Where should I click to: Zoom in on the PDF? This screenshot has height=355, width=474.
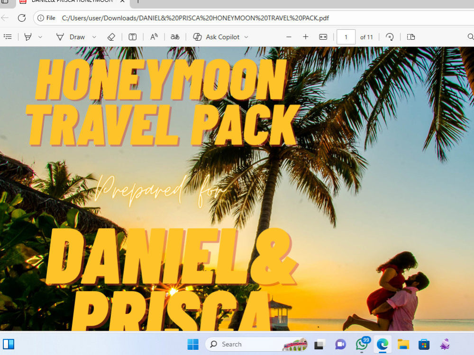[x=306, y=37]
